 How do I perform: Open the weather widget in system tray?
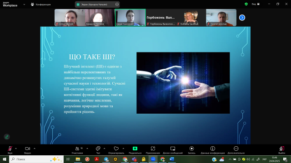pyautogui.click(x=222, y=159)
